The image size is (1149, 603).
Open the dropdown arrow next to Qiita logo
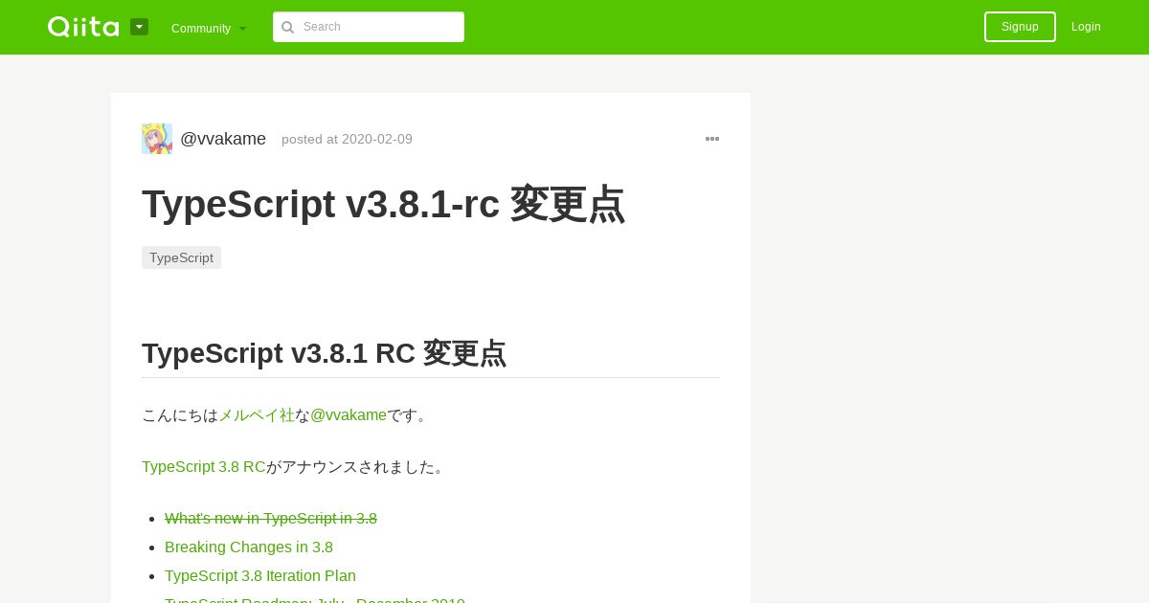point(139,27)
